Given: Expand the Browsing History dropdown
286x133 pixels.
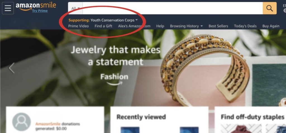Looking at the screenshot, I should tap(186, 26).
